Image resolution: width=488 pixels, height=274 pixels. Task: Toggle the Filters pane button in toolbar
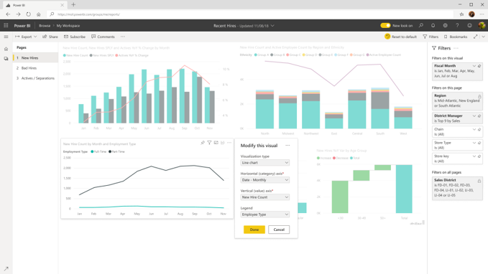431,37
